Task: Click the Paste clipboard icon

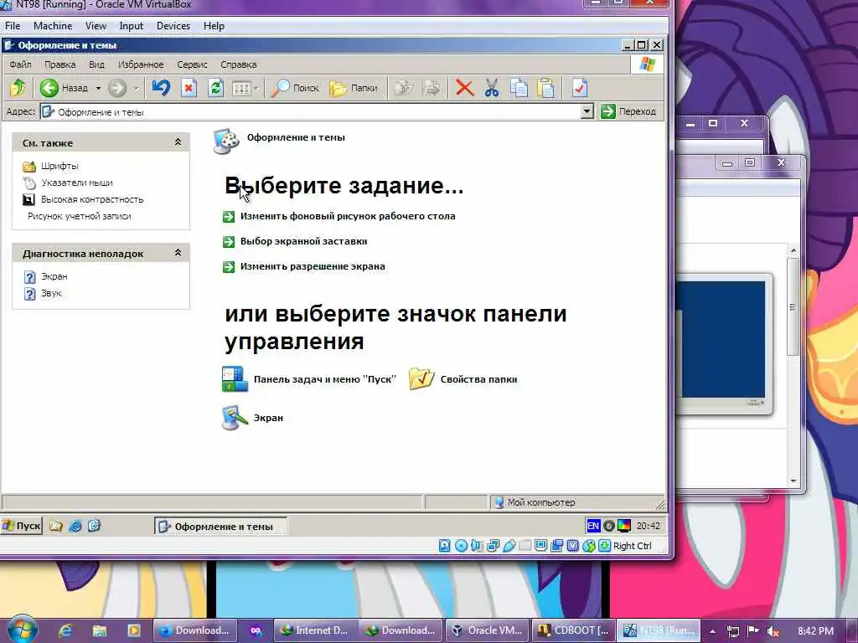Action: [546, 87]
